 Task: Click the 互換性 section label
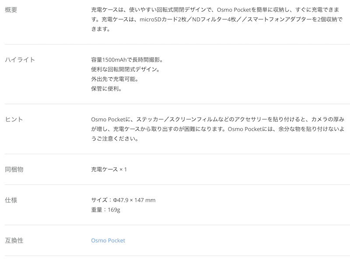[14, 240]
